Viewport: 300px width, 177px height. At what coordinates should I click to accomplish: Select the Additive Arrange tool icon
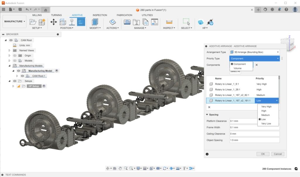pyautogui.click(x=81, y=22)
